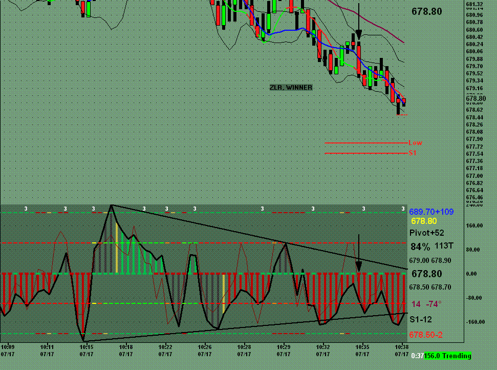Click the 680.24 price axis label
Viewport: 497px width, 370px height.
[x=474, y=45]
